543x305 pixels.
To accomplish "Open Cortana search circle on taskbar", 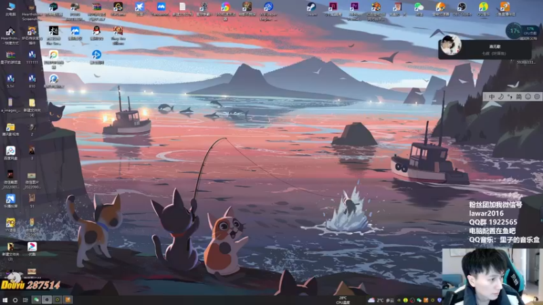I will click(x=15, y=300).
